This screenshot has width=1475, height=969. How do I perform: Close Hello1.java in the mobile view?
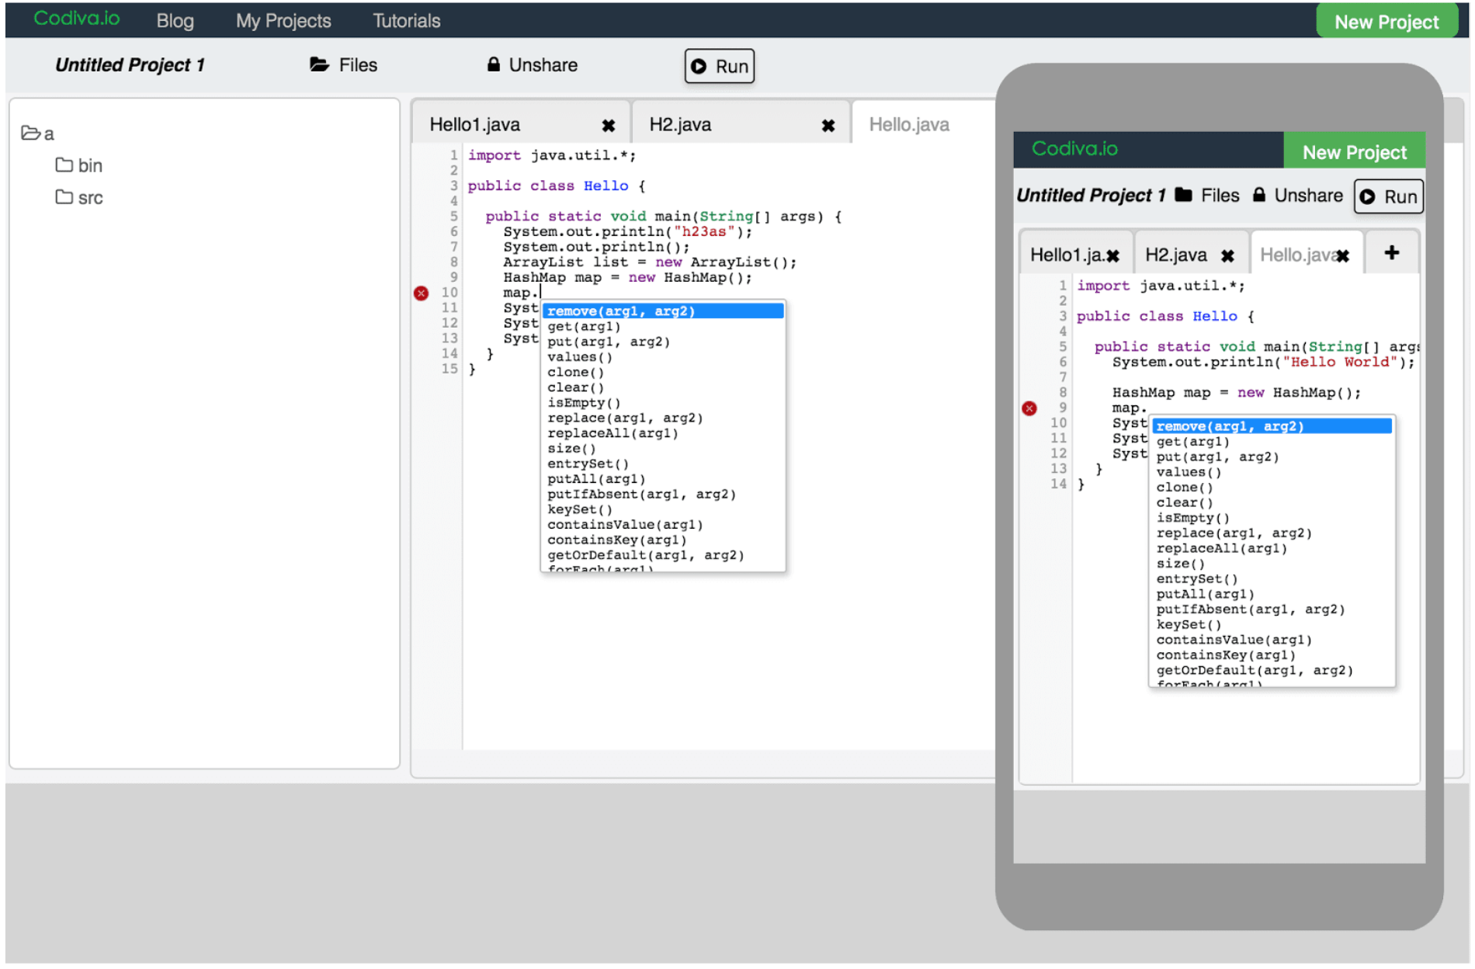[1116, 254]
